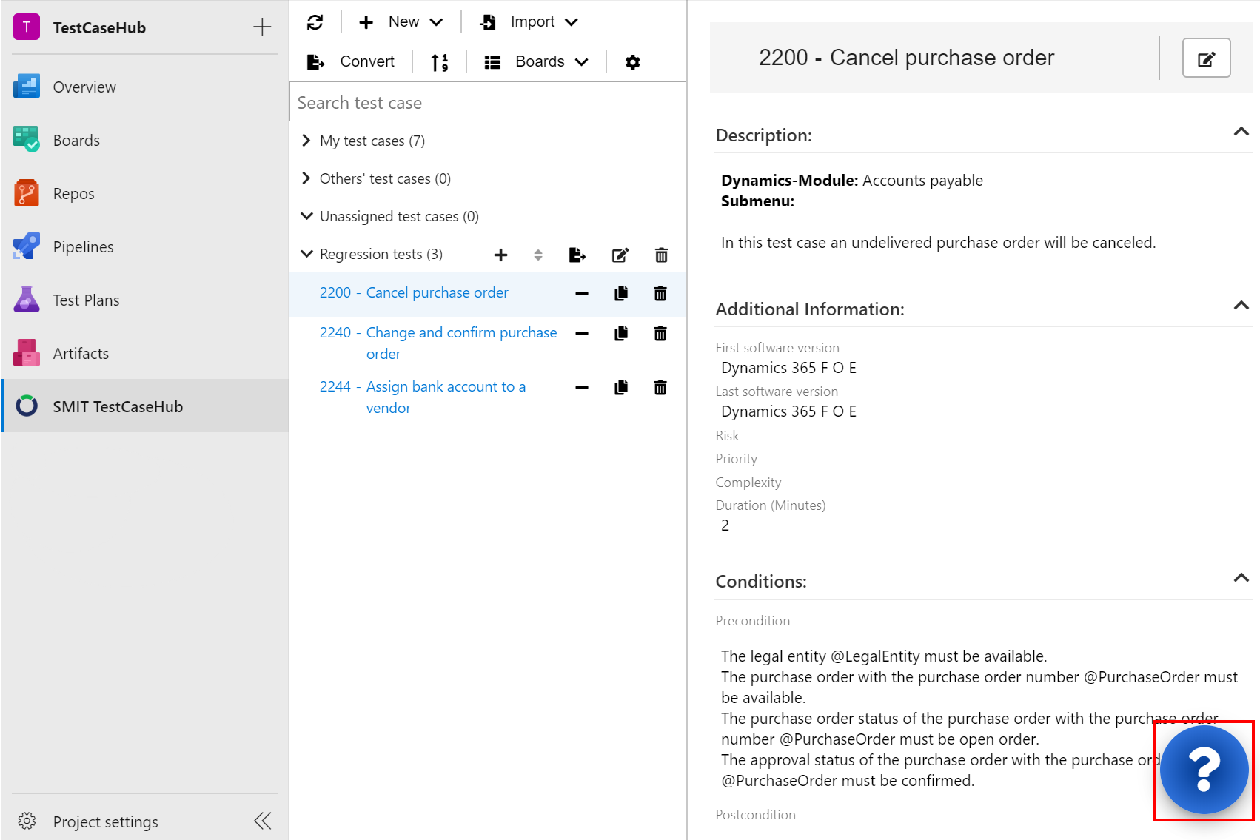This screenshot has height=840, width=1260.
Task: Open test case 2244 Assign bank account link
Action: [x=444, y=387]
